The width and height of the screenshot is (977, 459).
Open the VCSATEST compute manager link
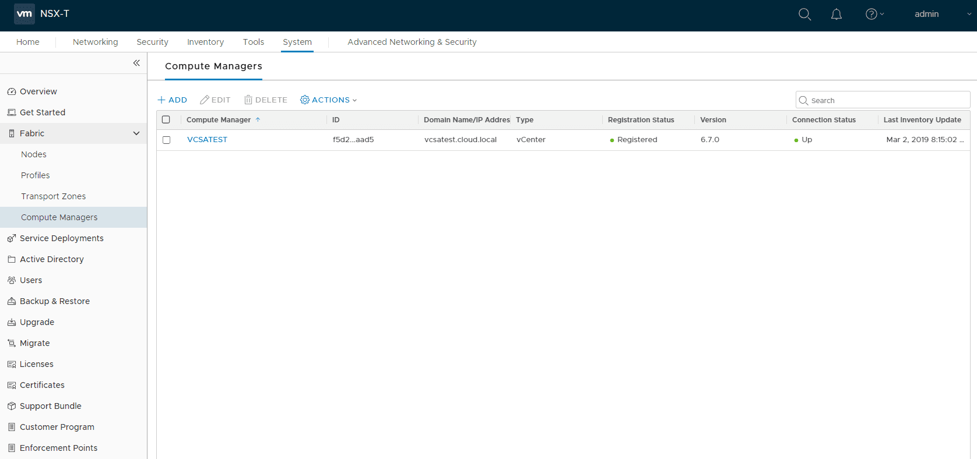tap(207, 140)
